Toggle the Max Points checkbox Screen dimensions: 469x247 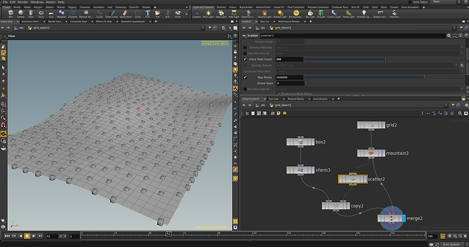point(246,78)
